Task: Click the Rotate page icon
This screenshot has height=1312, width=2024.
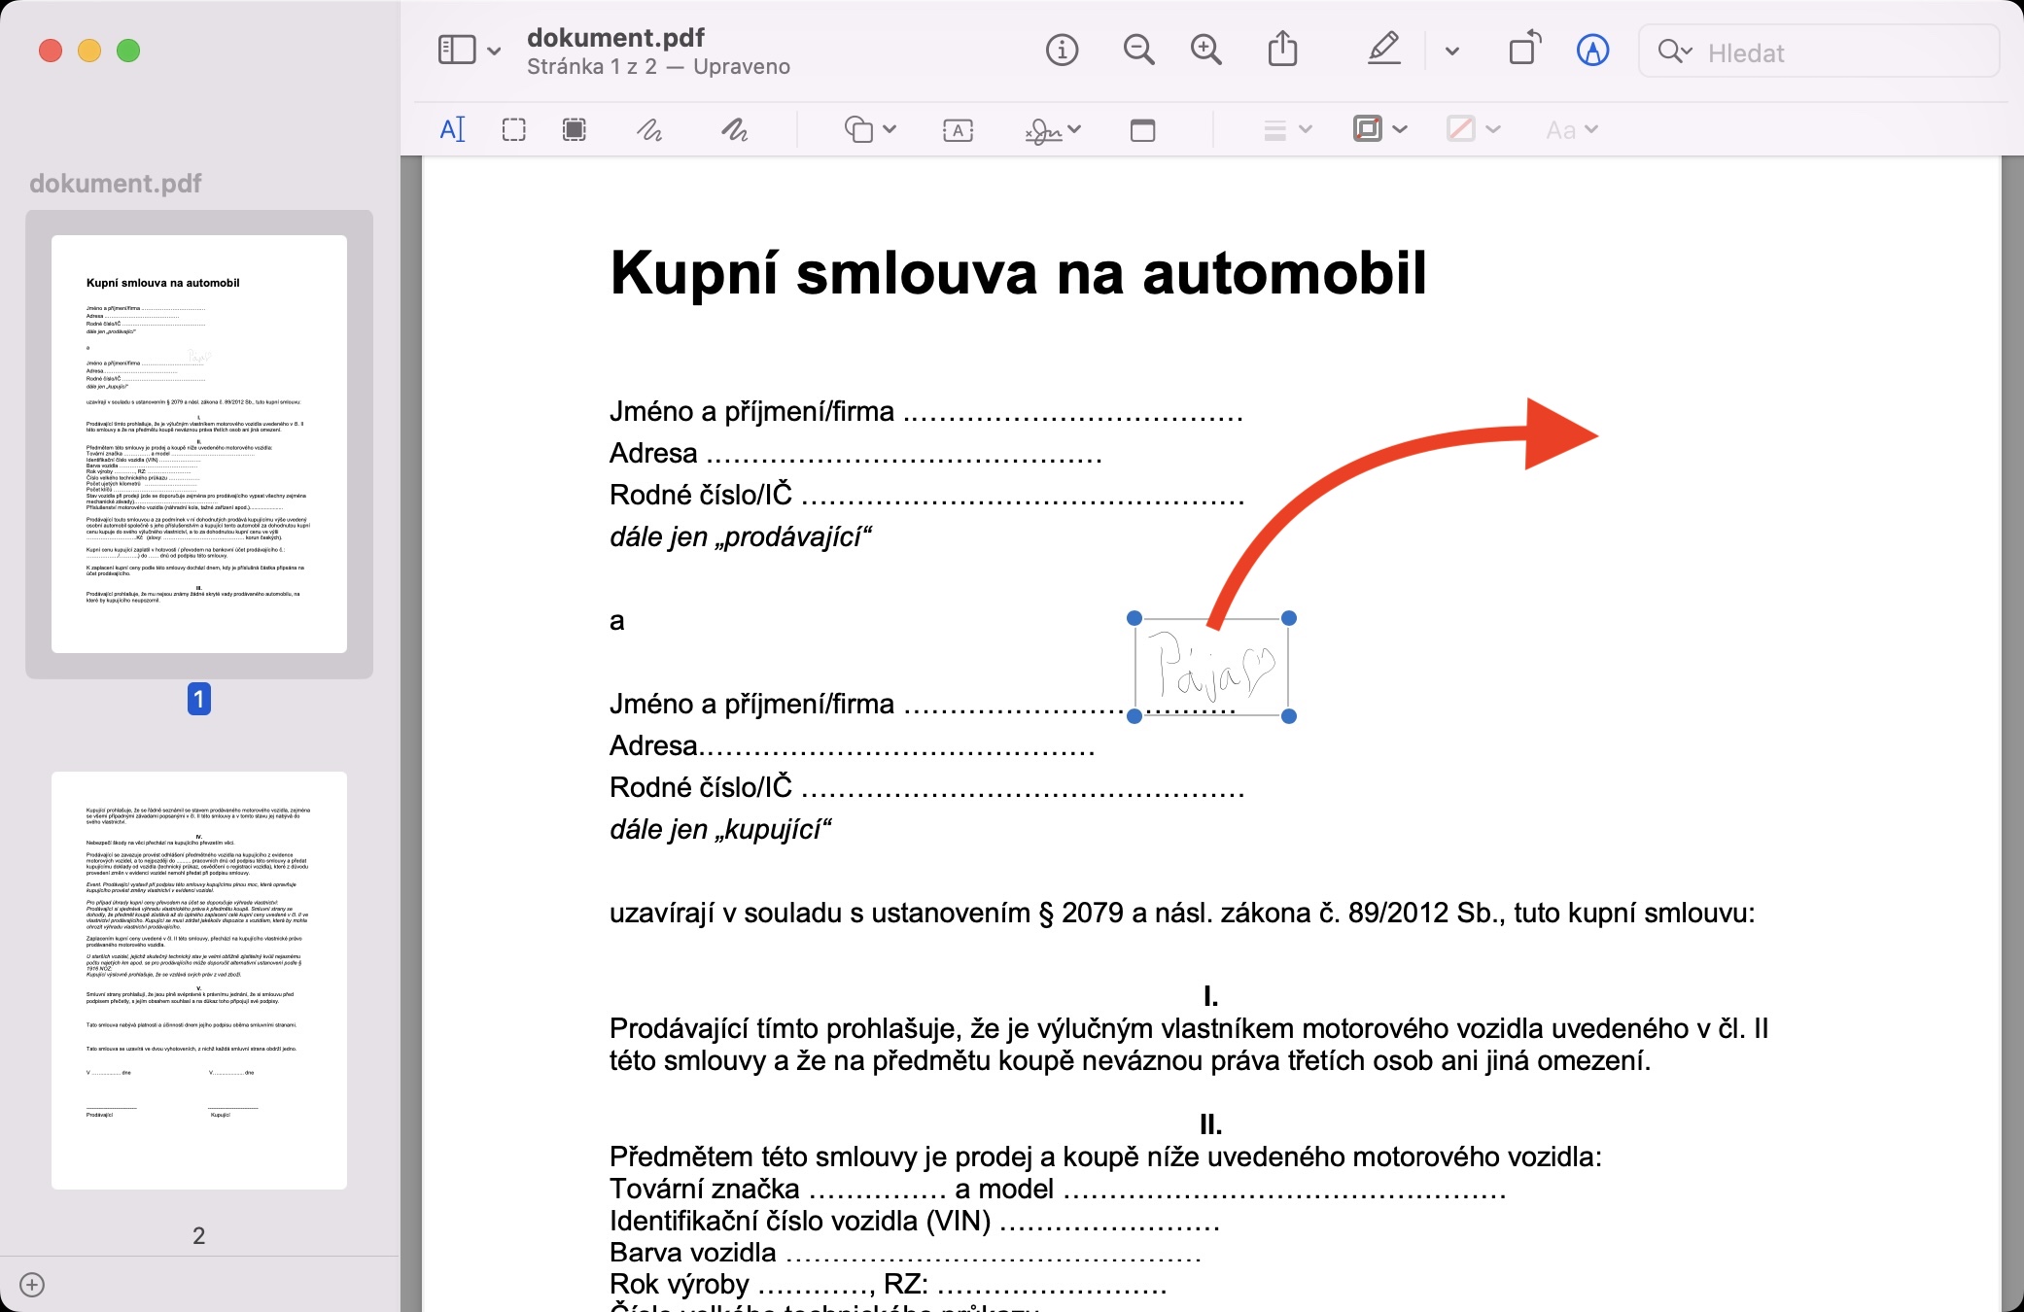Action: click(x=1524, y=50)
